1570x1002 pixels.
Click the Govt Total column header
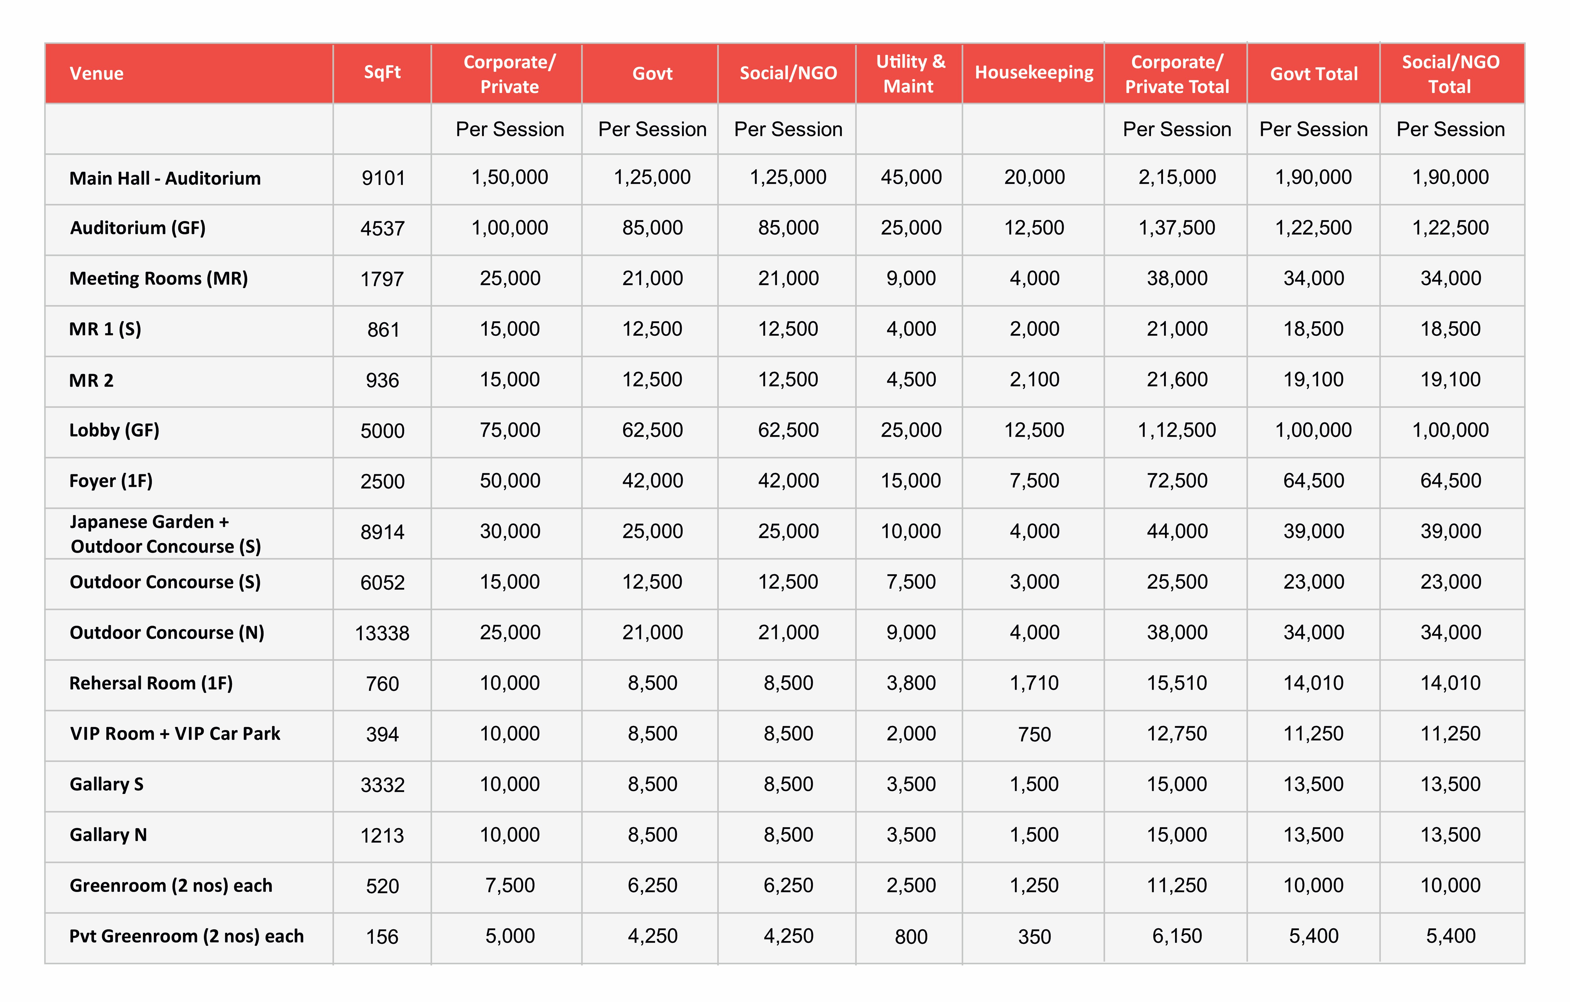tap(1313, 74)
